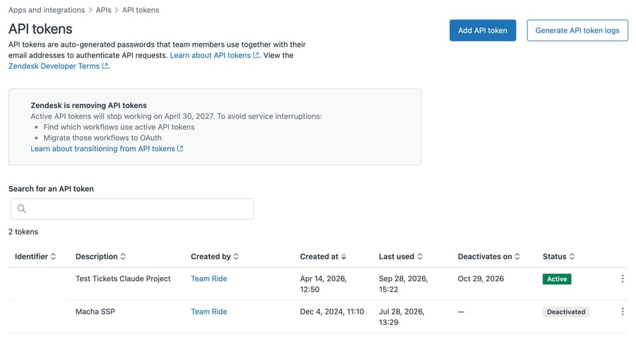Go to Apps and integrations breadcrumb
This screenshot has width=636, height=337.
[47, 10]
